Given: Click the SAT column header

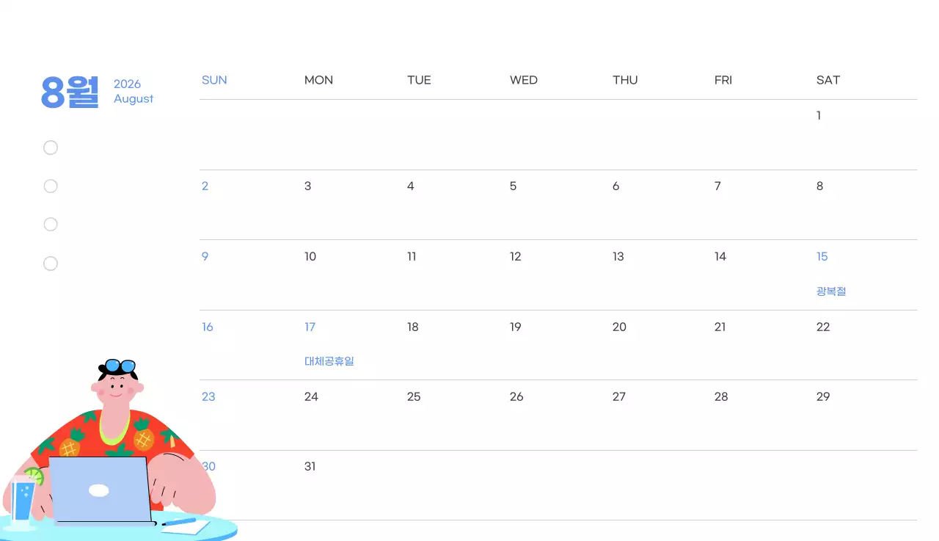Looking at the screenshot, I should coord(828,80).
